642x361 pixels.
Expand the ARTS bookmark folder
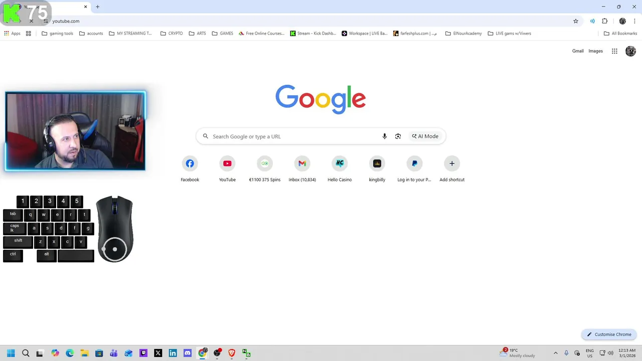[198, 34]
